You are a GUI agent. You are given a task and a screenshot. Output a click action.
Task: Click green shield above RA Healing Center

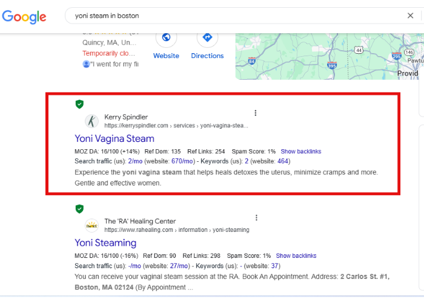(x=79, y=209)
